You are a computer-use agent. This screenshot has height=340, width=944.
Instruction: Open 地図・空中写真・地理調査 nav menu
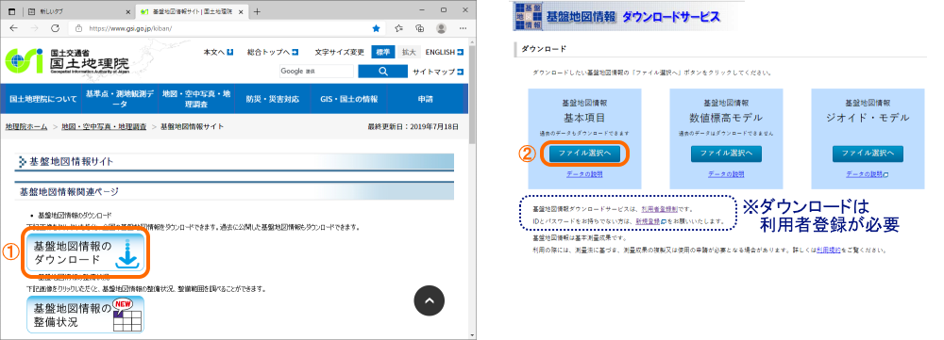coord(195,99)
